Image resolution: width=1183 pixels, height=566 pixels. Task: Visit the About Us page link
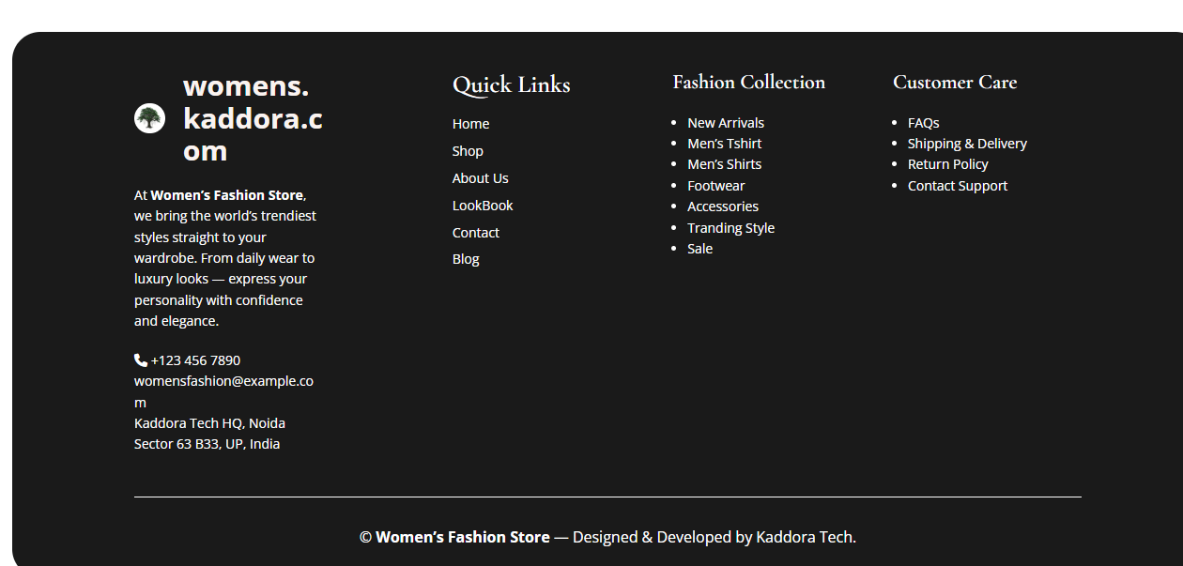(x=480, y=178)
